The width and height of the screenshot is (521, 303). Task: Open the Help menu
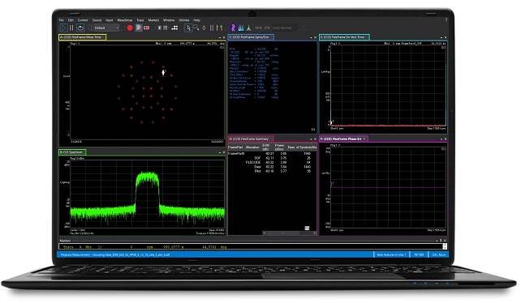(x=196, y=20)
